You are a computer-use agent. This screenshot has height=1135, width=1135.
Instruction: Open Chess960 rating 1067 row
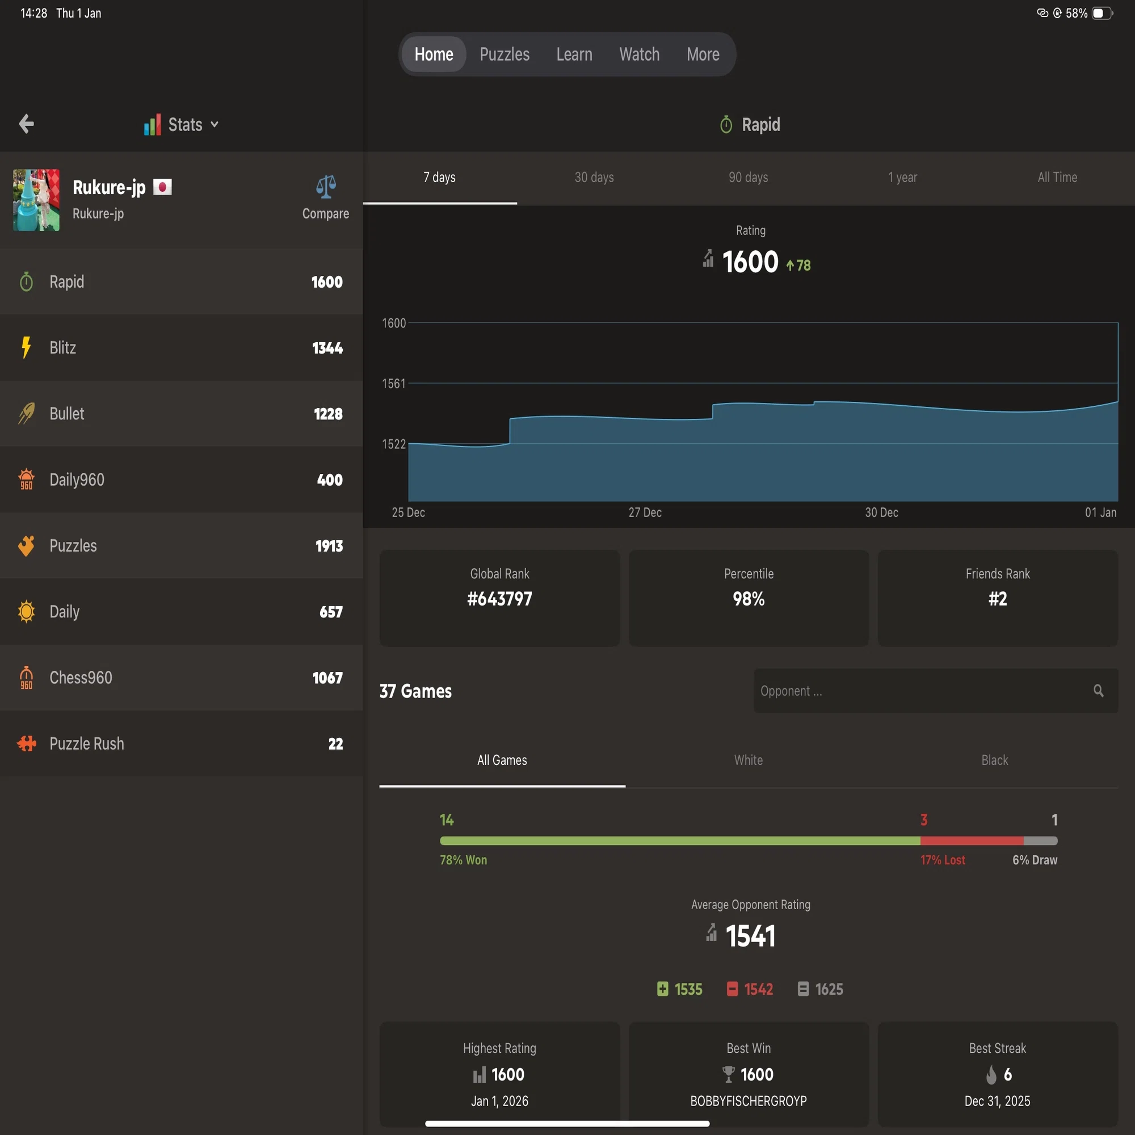(182, 678)
